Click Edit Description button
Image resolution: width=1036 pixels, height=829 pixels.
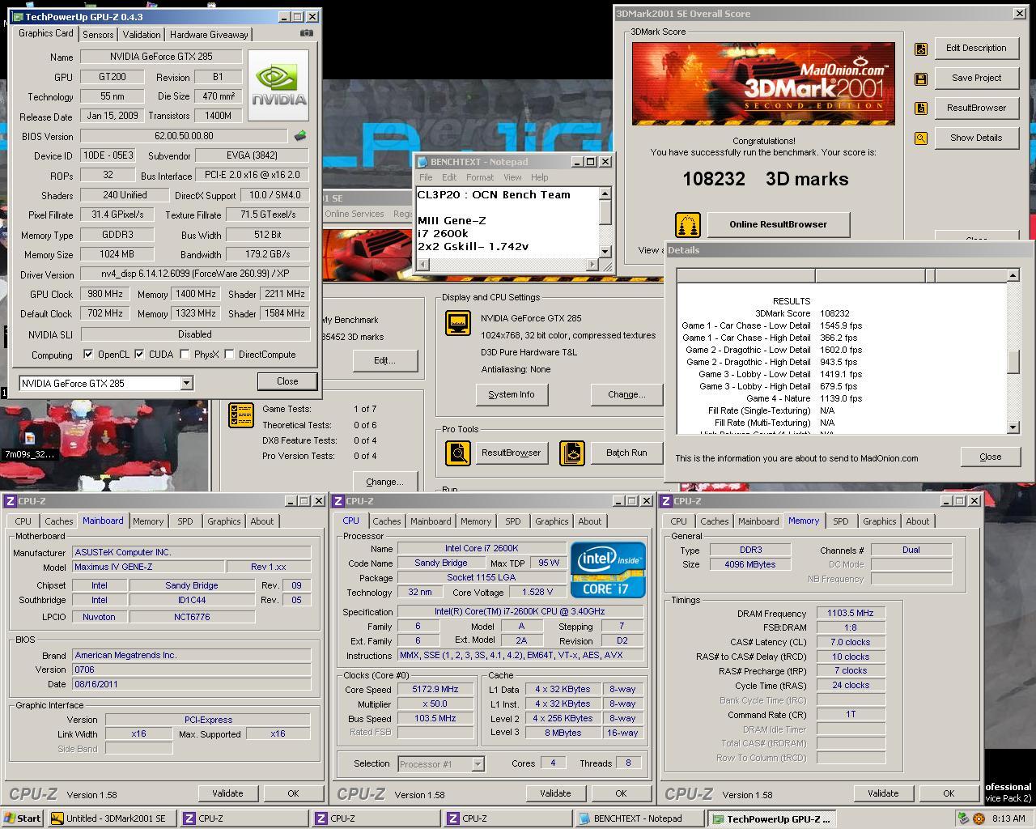click(976, 48)
